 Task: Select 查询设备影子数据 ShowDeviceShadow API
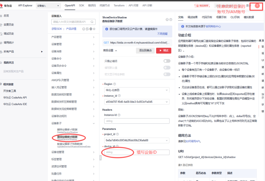coord(67,138)
